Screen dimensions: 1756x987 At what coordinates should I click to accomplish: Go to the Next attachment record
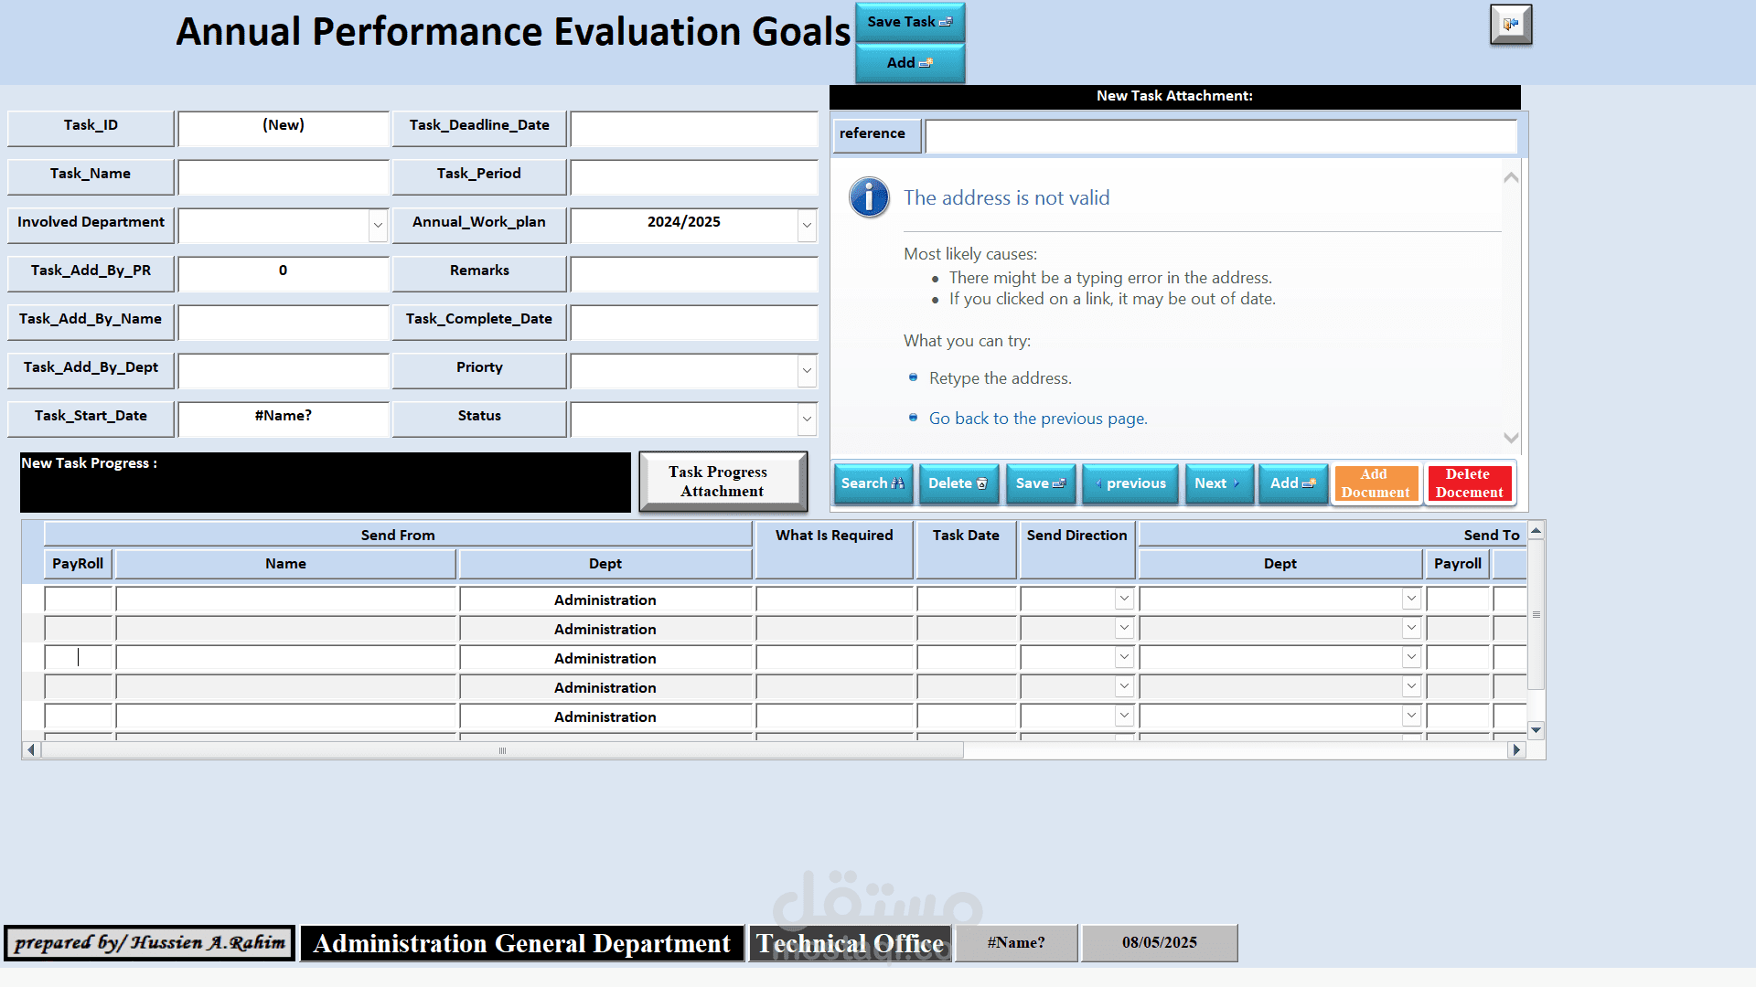tap(1218, 483)
